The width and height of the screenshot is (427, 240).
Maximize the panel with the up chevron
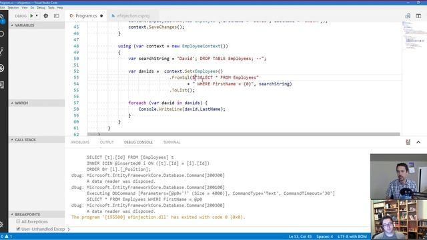[418, 142]
